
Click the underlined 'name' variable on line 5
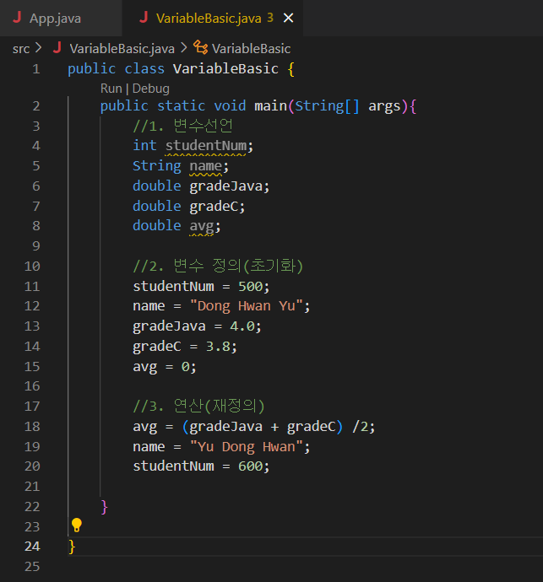point(206,166)
